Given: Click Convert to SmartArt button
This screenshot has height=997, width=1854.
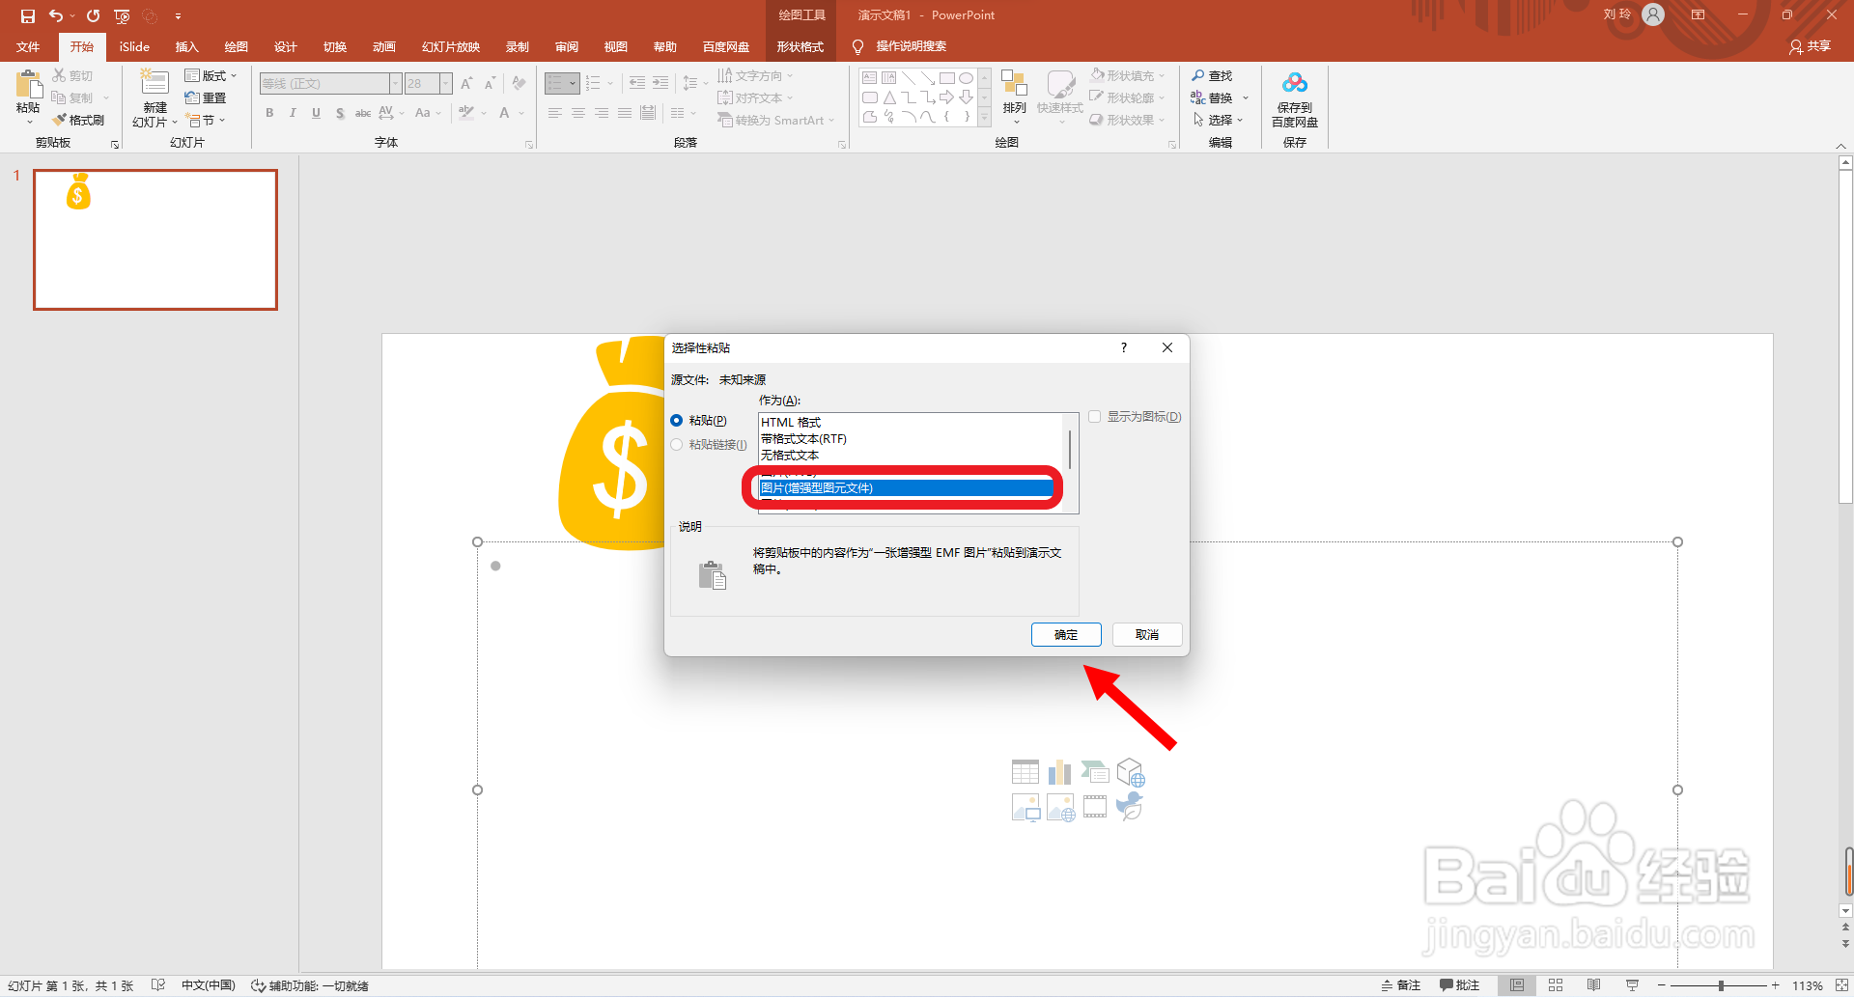Looking at the screenshot, I should coord(775,120).
